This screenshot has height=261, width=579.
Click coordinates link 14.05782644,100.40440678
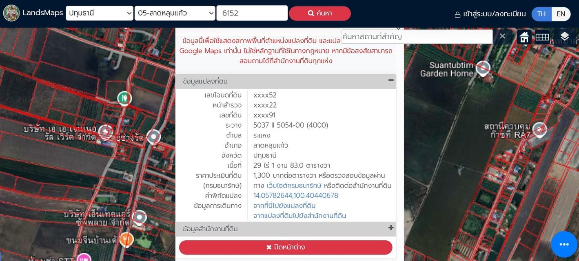(x=295, y=195)
